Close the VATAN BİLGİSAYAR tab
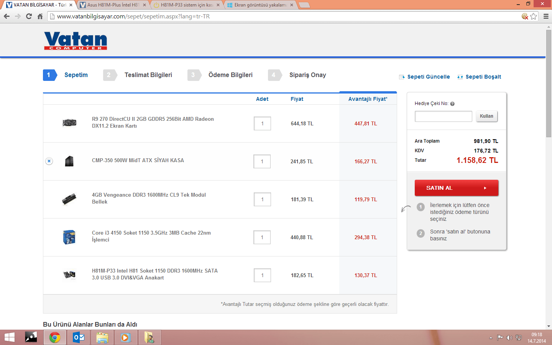 (x=71, y=5)
